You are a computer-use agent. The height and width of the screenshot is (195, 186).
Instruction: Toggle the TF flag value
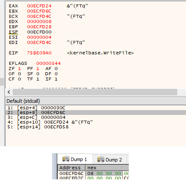pyautogui.click(x=38, y=79)
